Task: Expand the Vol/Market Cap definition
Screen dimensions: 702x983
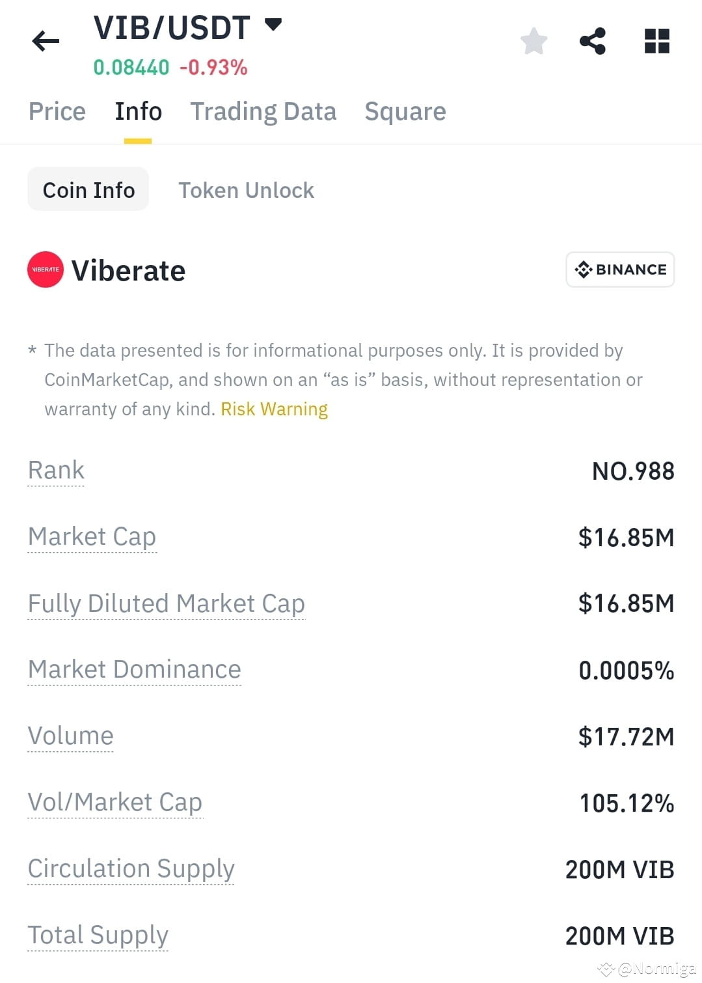Action: click(115, 802)
